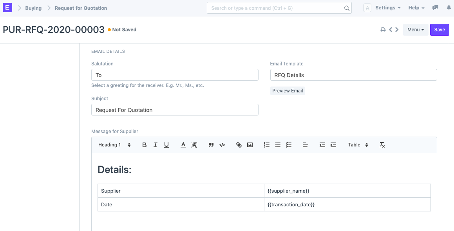Click the Subject input field

click(x=175, y=110)
